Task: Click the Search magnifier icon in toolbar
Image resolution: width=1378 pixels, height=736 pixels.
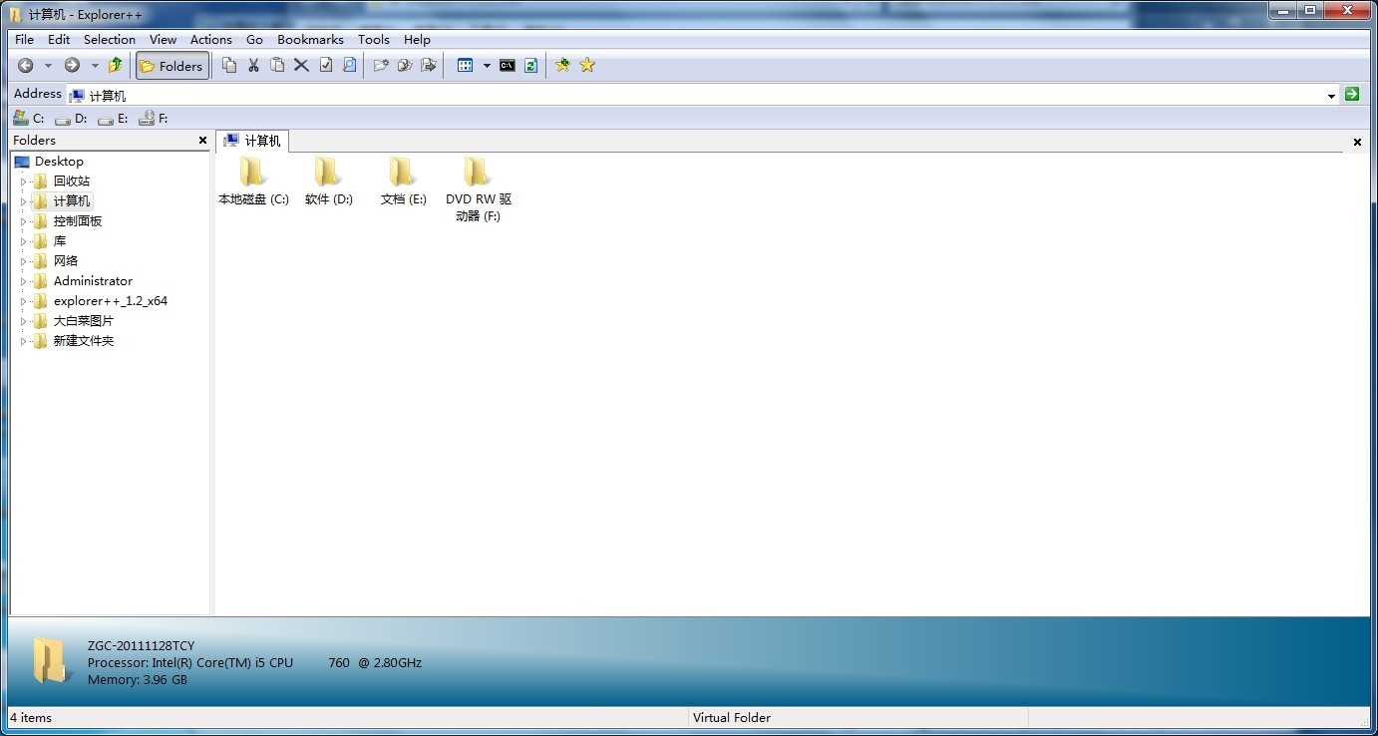Action: 349,66
